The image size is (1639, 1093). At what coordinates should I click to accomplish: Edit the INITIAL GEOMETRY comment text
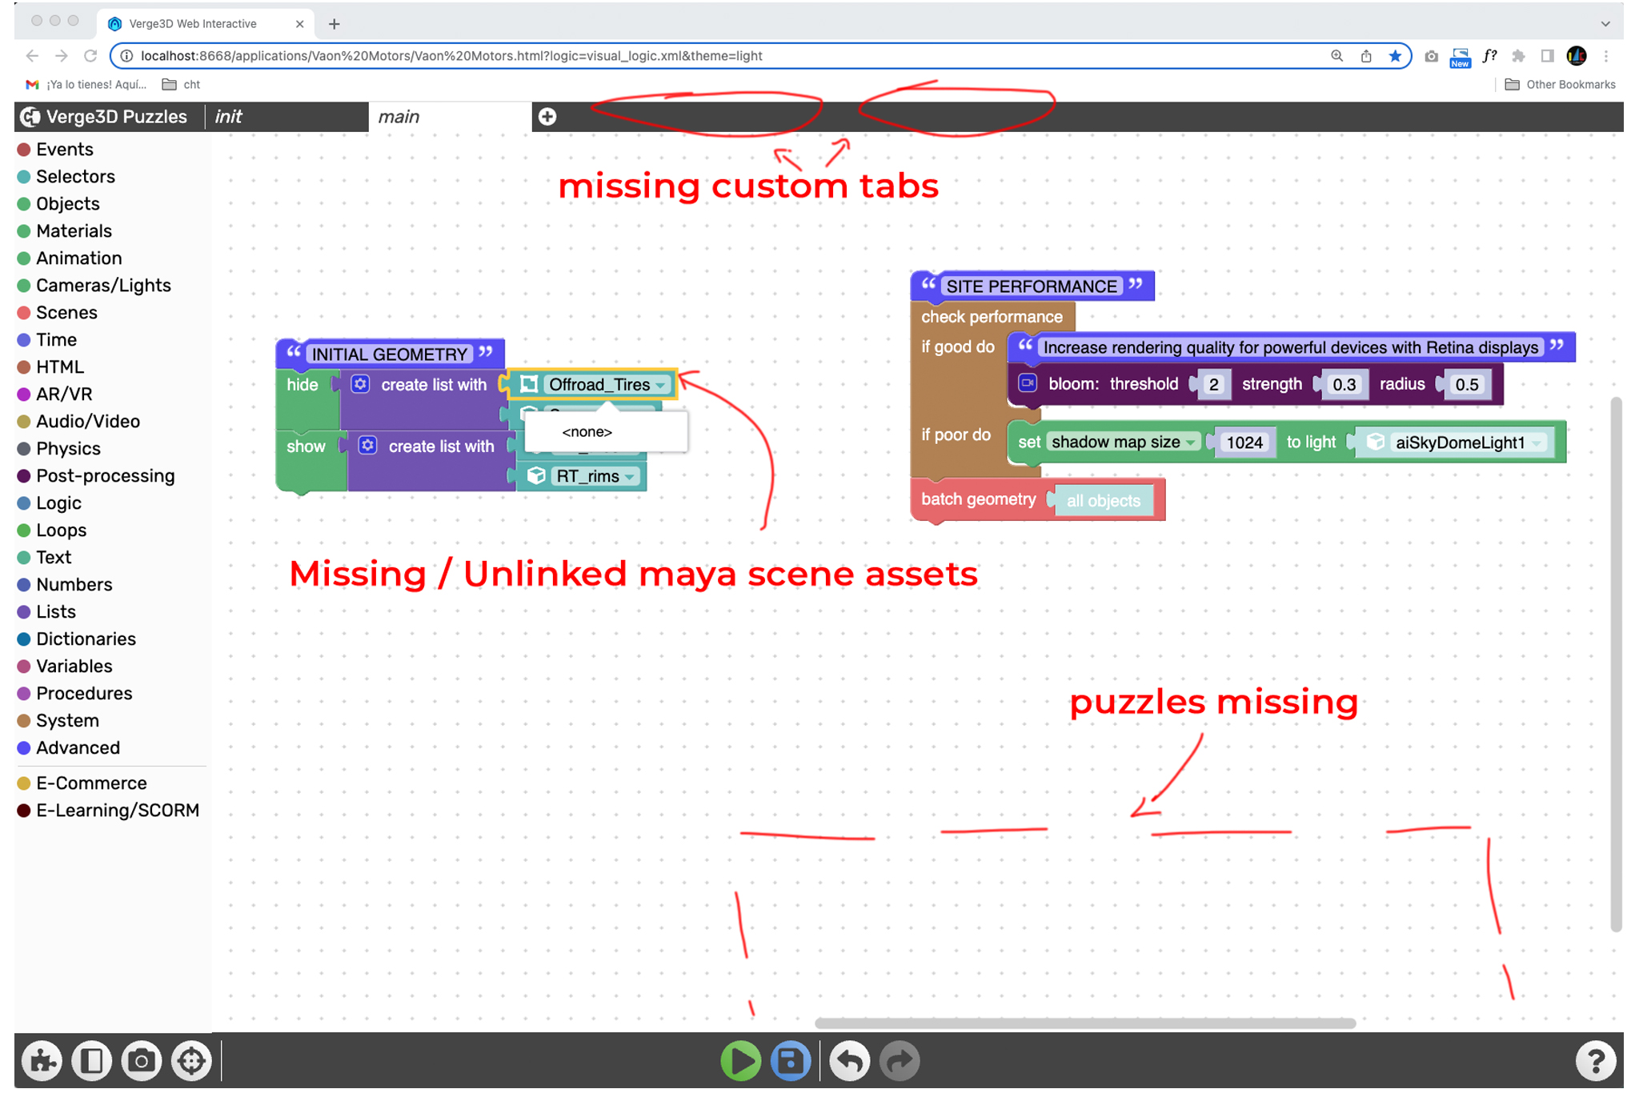click(x=389, y=354)
